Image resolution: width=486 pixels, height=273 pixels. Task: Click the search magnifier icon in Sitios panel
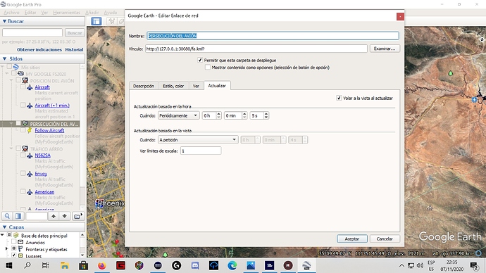7,216
